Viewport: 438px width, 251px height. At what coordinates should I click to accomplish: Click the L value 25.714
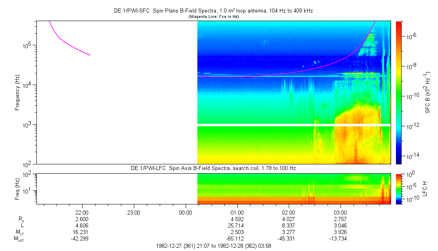[x=237, y=225]
